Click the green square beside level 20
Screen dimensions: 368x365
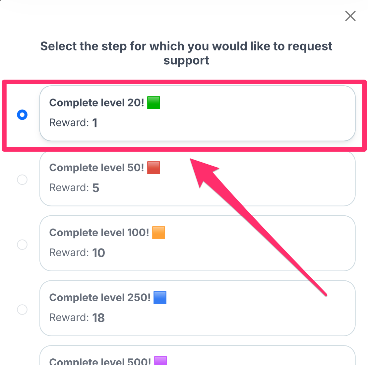pos(153,103)
